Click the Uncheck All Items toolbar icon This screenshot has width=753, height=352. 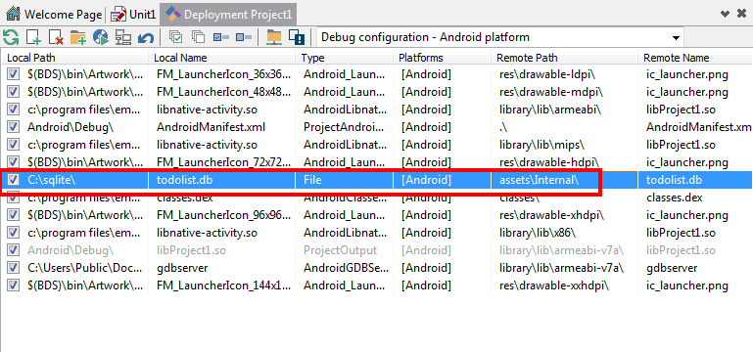click(199, 37)
